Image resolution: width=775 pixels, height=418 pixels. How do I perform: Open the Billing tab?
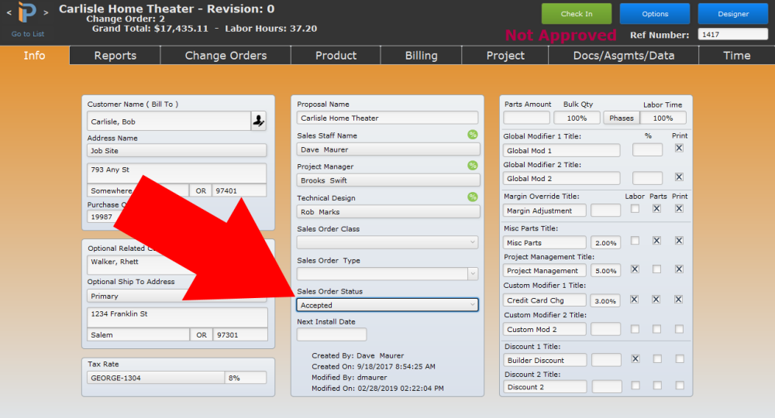click(x=421, y=55)
